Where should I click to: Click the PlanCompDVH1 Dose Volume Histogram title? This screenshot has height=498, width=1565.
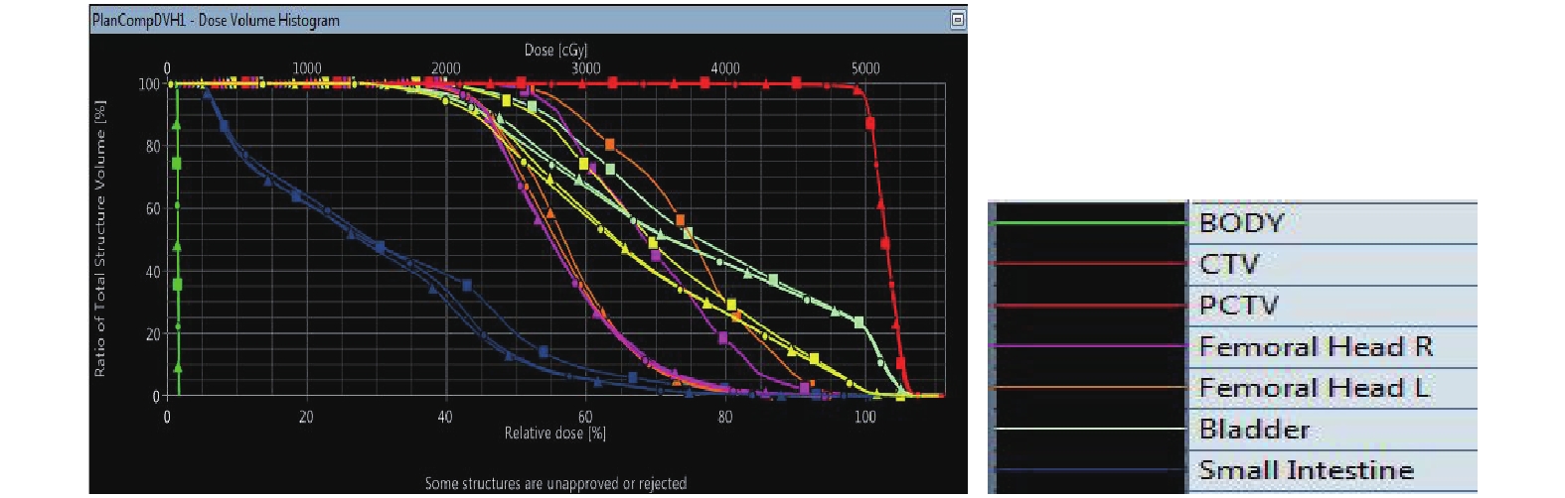point(216,20)
